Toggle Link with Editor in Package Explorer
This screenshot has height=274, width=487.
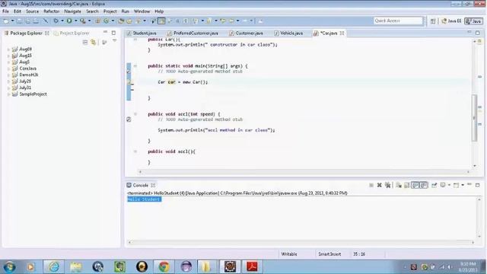pyautogui.click(x=94, y=43)
